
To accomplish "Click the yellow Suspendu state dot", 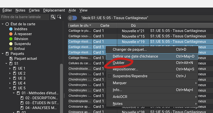I will 11,44.
